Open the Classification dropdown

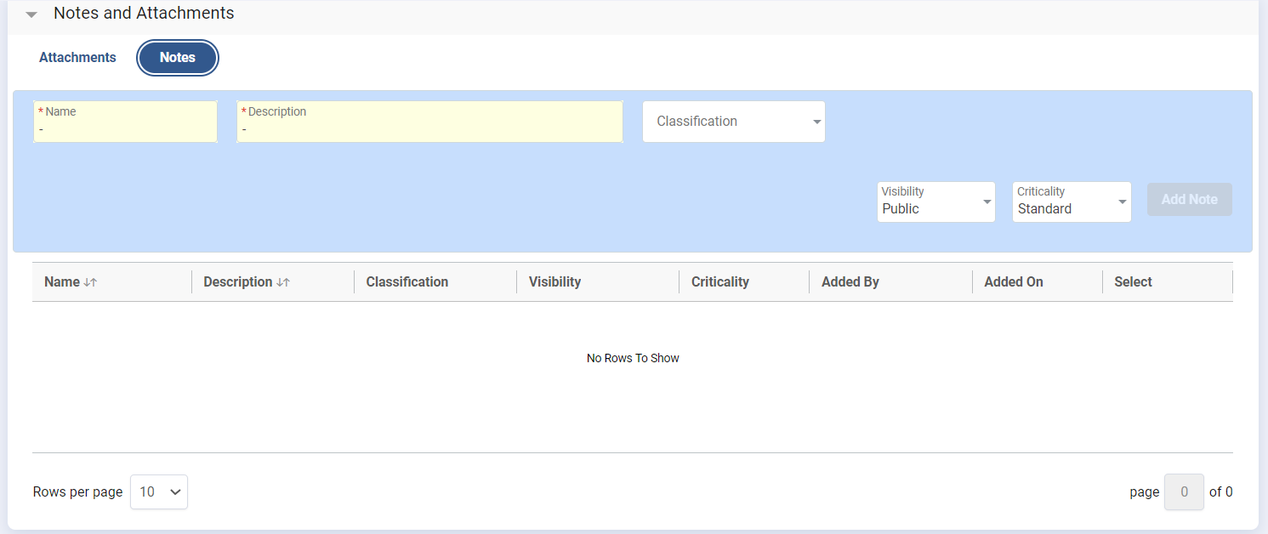[733, 122]
